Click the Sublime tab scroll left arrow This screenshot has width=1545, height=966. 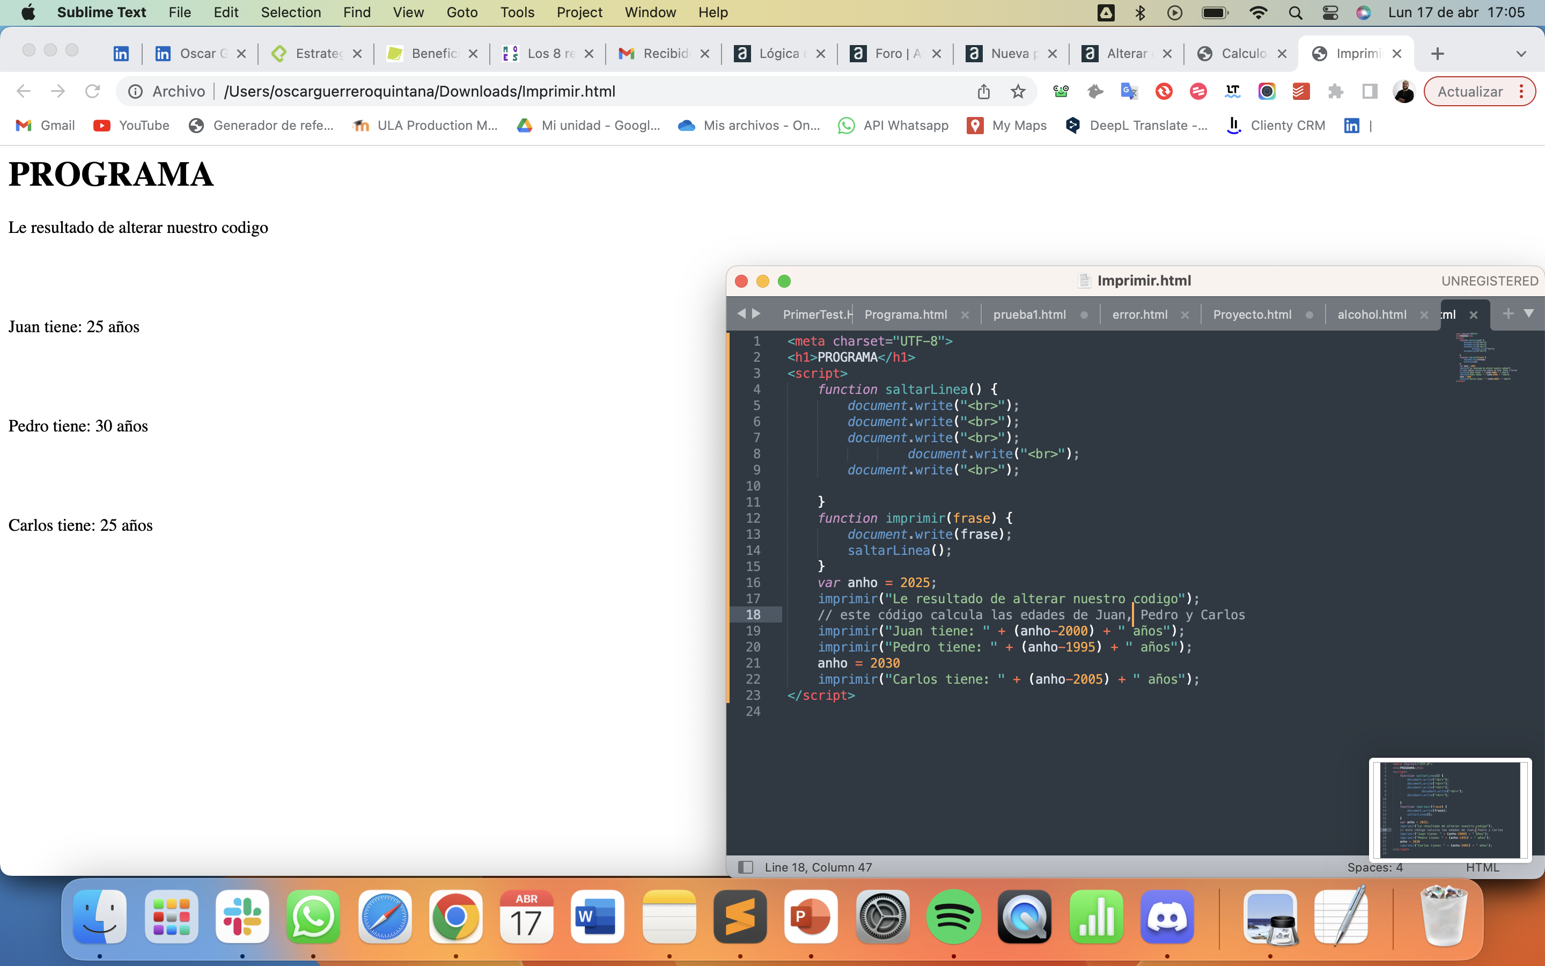click(741, 314)
